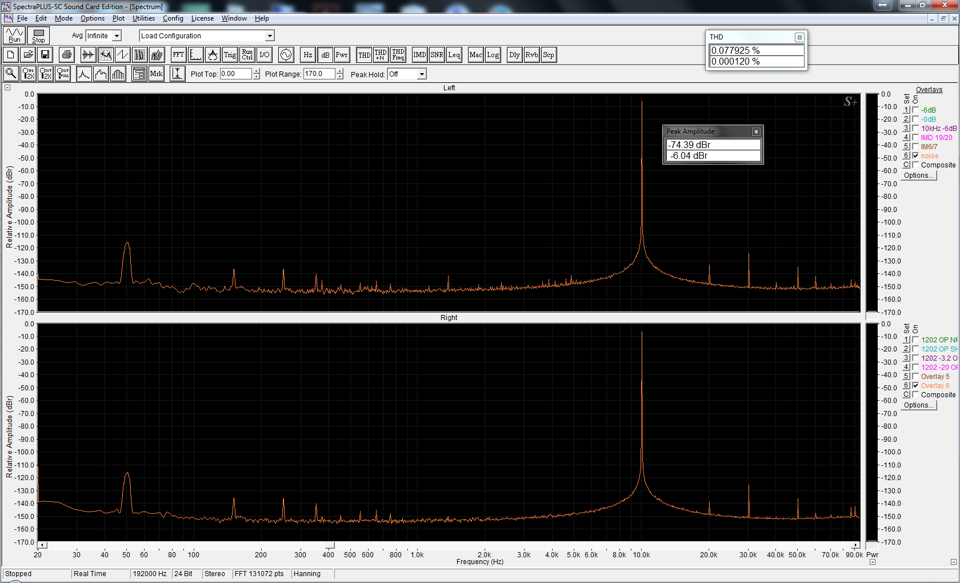960x583 pixels.
Task: Open the Utilities menu
Action: point(143,18)
